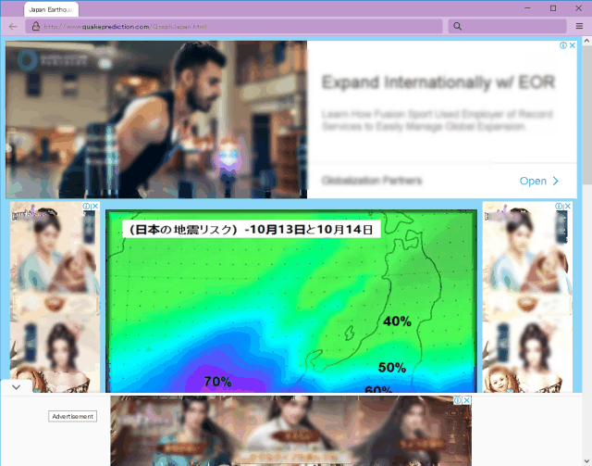Click the Globalization Partners advertiser name
This screenshot has width=592, height=466.
click(372, 181)
